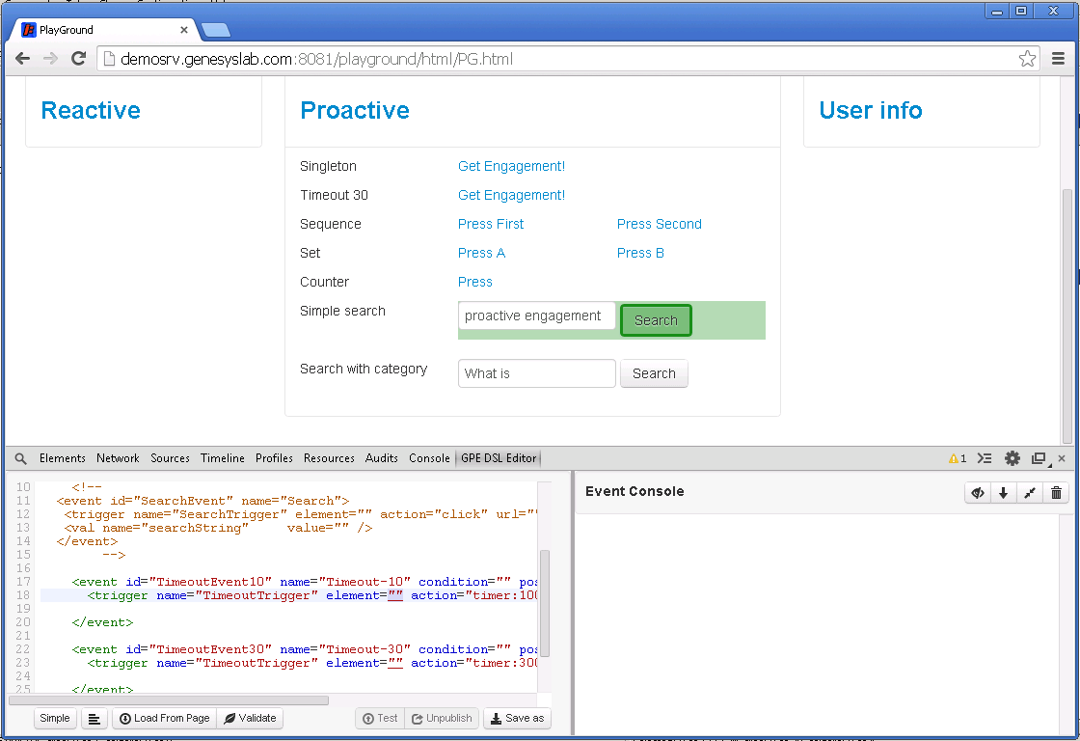Click the Press First link
1080x741 pixels.
pyautogui.click(x=491, y=224)
